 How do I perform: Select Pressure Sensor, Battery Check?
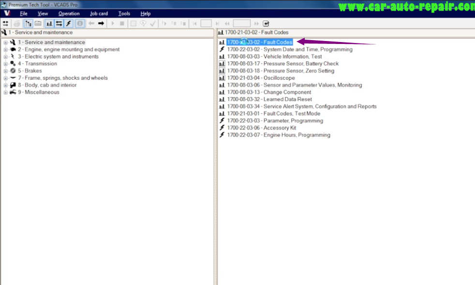[283, 64]
